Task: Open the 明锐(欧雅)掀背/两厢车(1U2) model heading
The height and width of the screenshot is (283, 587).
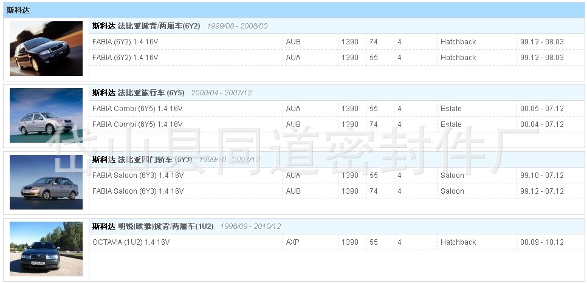Action: (x=153, y=227)
